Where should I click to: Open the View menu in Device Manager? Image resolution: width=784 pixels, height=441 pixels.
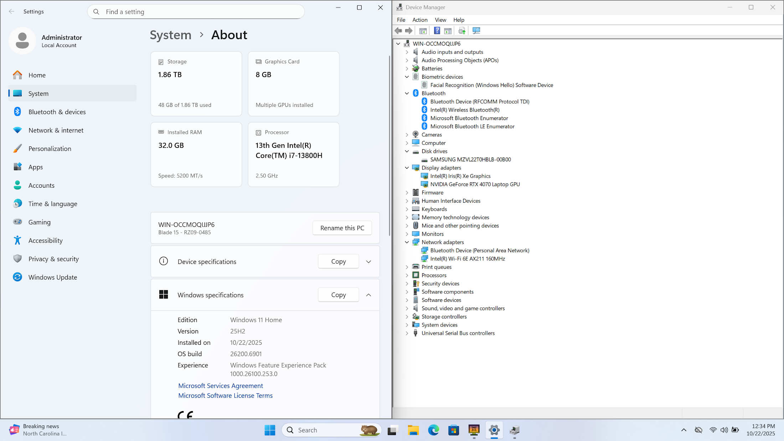(440, 20)
